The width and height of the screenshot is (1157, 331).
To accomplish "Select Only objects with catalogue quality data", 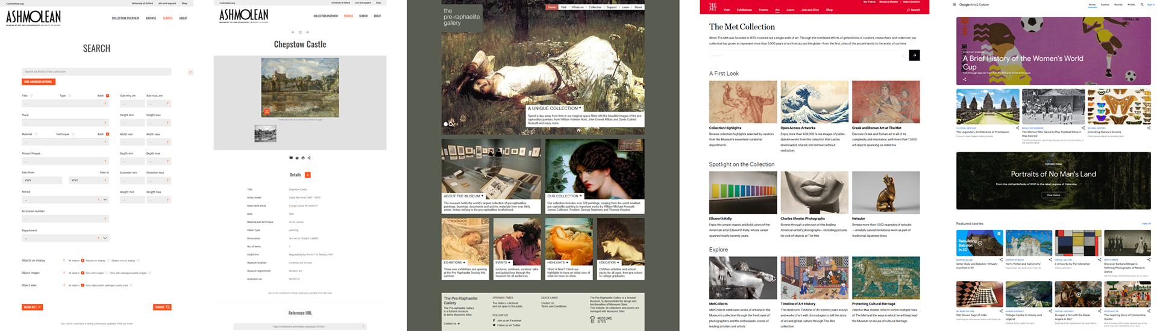I will (130, 285).
